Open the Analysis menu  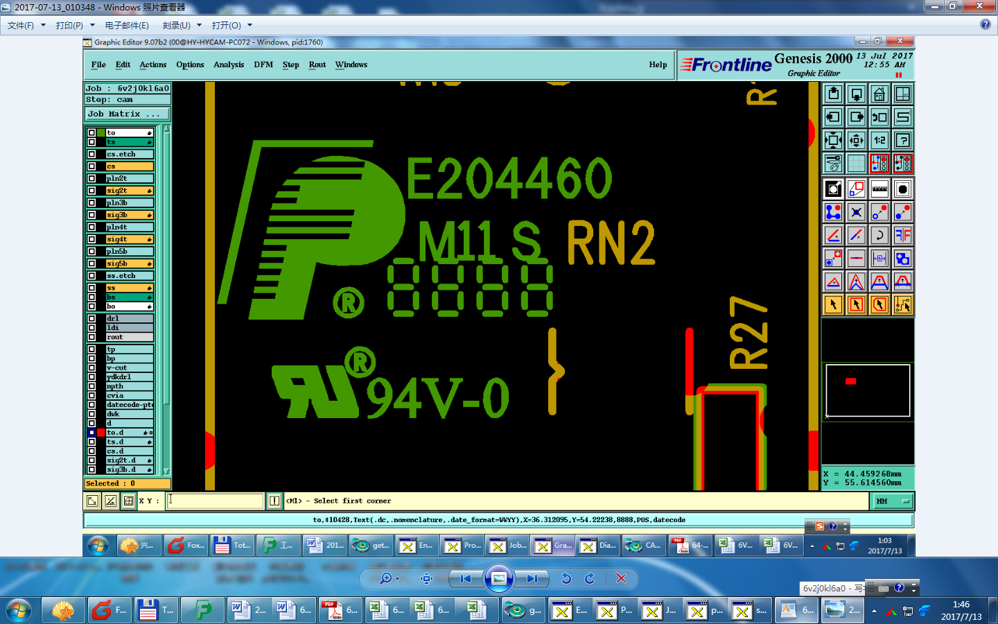[x=229, y=64]
